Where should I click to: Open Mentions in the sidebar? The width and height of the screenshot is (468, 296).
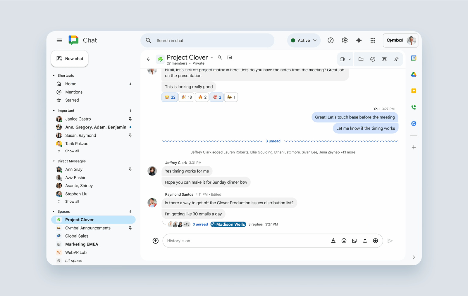click(x=74, y=92)
